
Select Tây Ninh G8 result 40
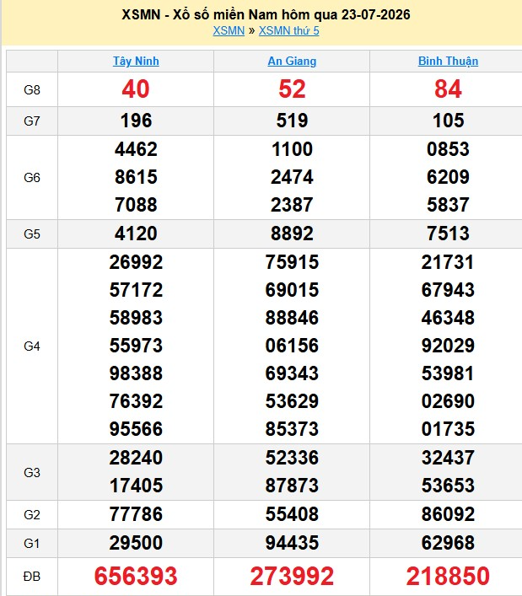(136, 89)
